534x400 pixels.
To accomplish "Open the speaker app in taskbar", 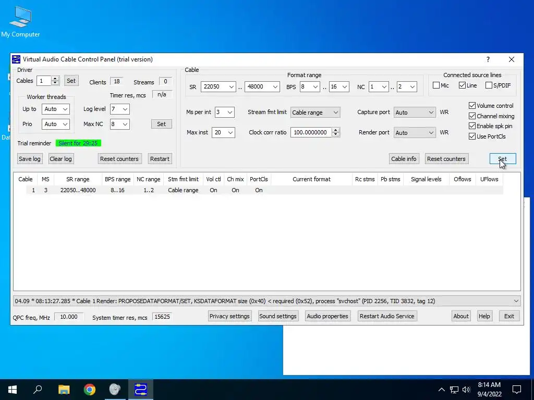I will point(115,390).
